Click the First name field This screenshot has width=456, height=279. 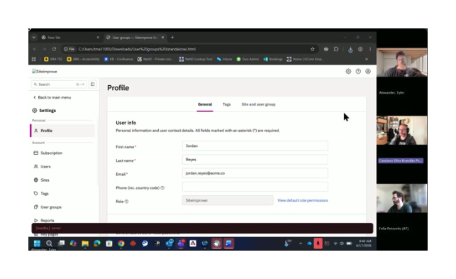tap(255, 146)
